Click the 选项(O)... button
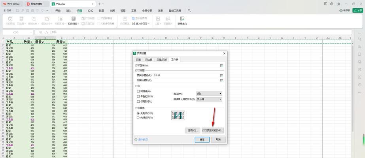 pos(193,130)
